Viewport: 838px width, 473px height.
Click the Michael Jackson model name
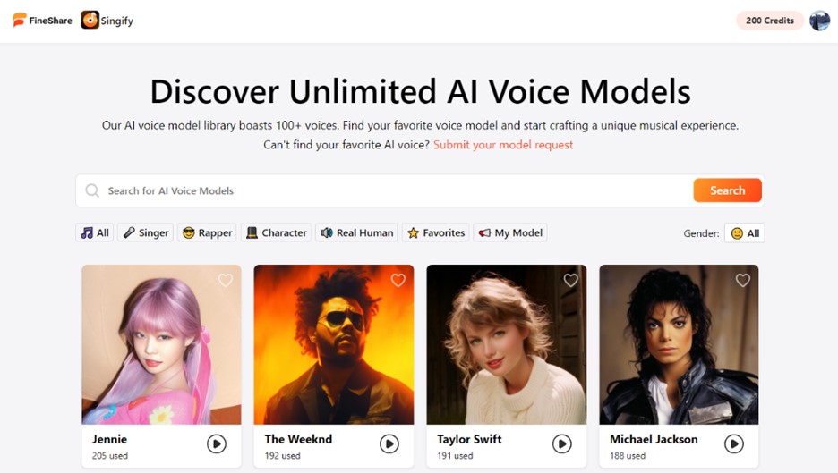[x=654, y=439]
